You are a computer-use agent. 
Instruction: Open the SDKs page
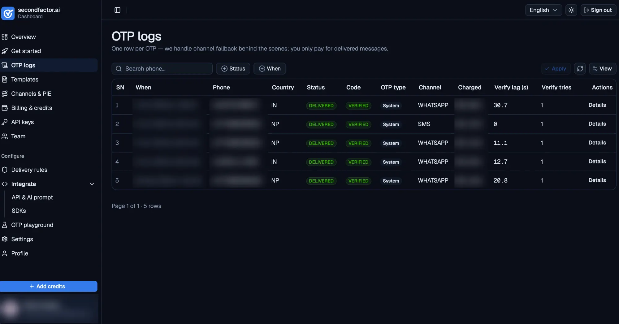pos(19,211)
